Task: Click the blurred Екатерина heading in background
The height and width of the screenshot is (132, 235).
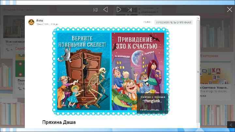Action: [209, 56]
